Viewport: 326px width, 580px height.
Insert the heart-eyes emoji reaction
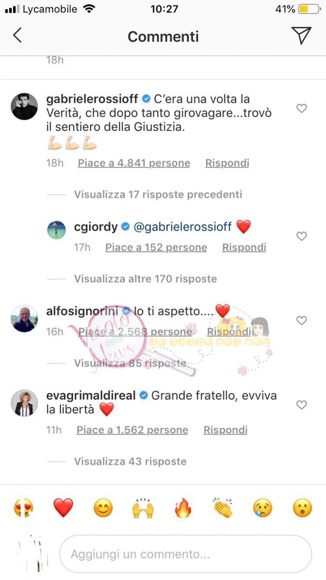click(x=23, y=508)
